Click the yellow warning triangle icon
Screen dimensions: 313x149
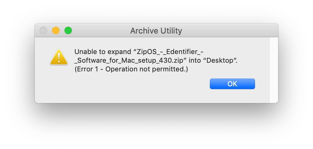point(59,57)
